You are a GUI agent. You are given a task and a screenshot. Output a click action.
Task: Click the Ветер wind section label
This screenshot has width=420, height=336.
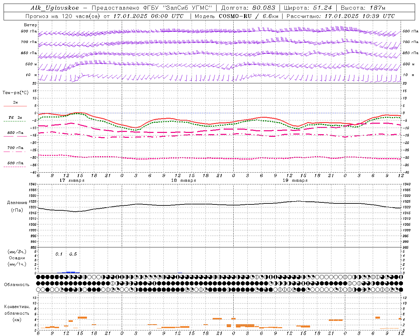(30, 25)
